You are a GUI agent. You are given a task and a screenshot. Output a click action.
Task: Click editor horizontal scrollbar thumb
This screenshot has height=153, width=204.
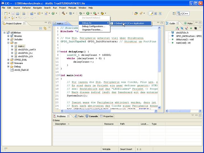coord(87,111)
